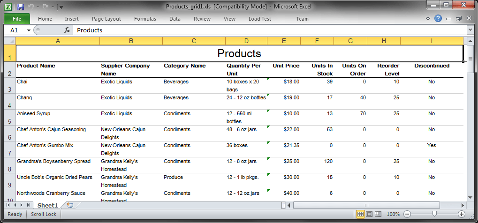Image resolution: width=478 pixels, height=223 pixels.
Task: Open the Customize Quick Access Toolbar dropdown
Action: pyautogui.click(x=61, y=7)
